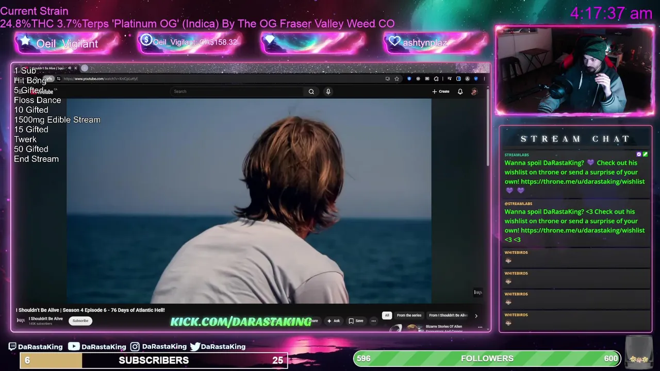660x371 pixels.
Task: Expand more filter chips with right chevron
Action: pos(476,315)
